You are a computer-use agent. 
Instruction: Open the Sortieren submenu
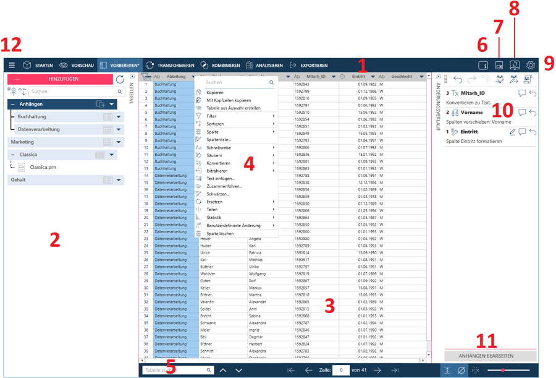pos(236,124)
